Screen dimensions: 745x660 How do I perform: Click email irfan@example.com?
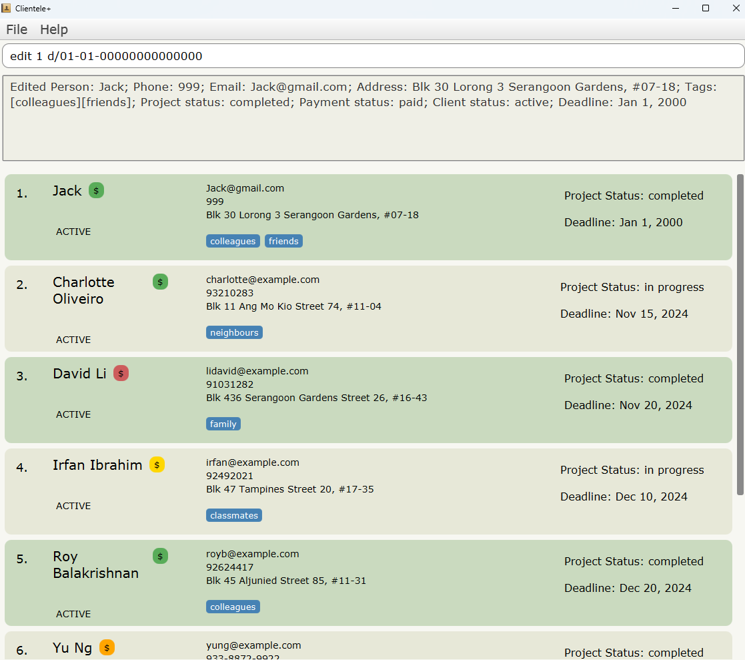coord(253,462)
